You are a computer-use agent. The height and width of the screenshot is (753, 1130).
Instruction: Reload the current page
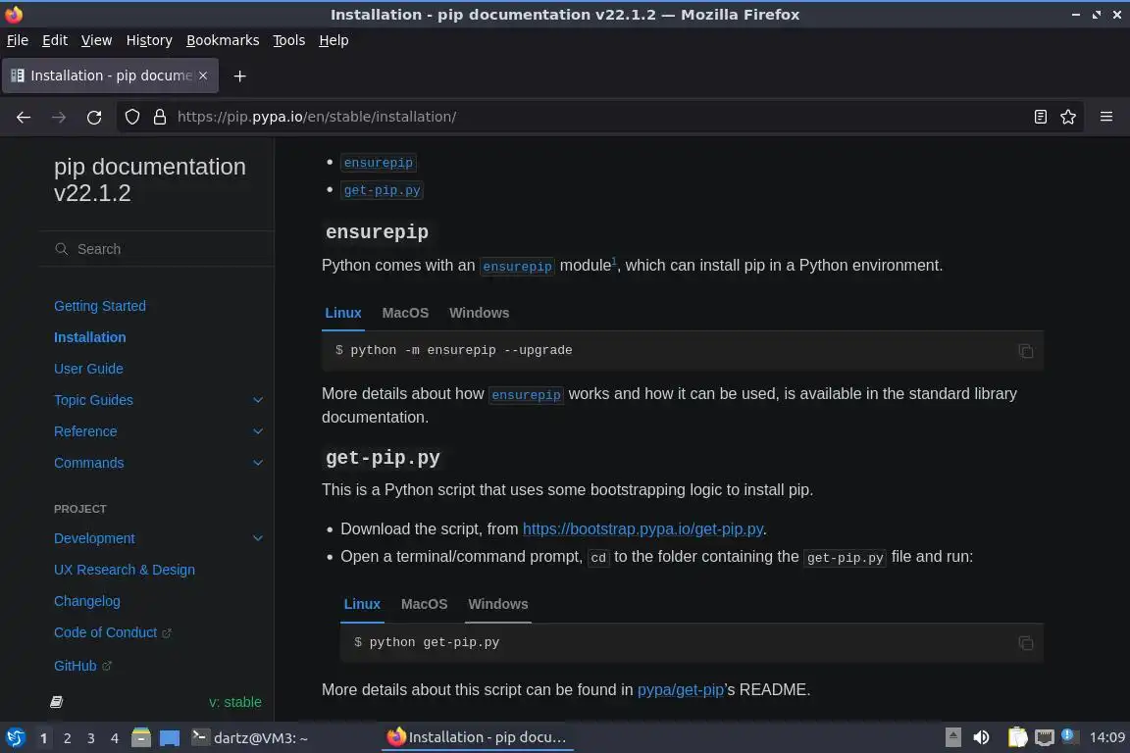(x=94, y=117)
